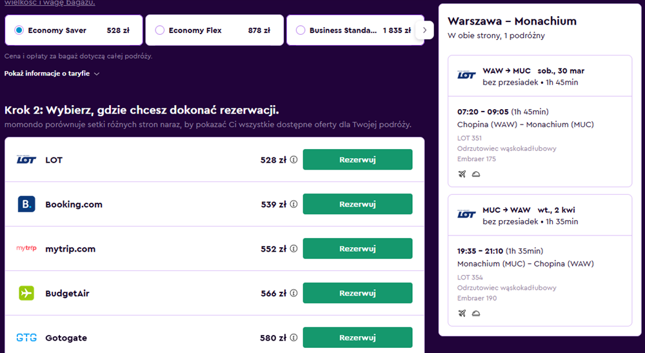Viewport: 645px width, 353px height.
Task: Click the 07:20 – 09:05 departure time
Action: pos(483,112)
